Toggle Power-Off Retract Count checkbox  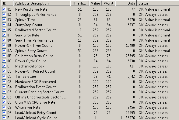pos(4,71)
